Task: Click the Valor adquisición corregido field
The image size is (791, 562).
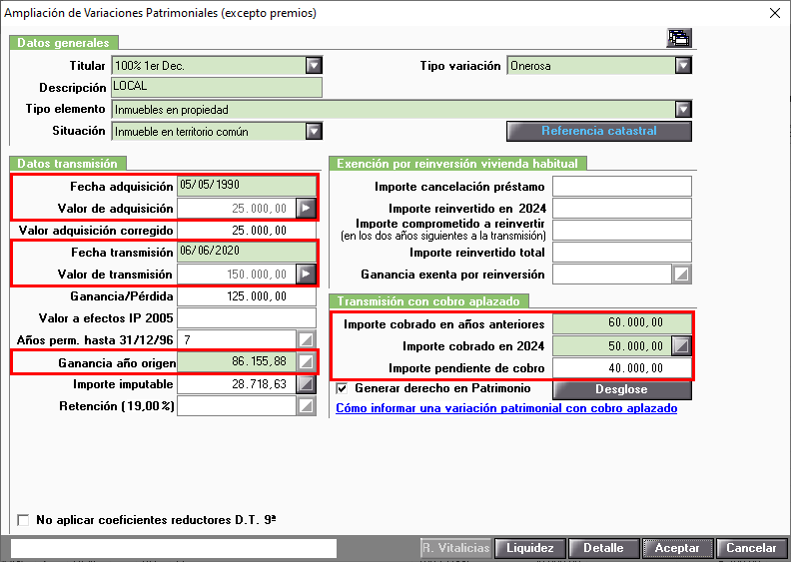Action: [246, 231]
